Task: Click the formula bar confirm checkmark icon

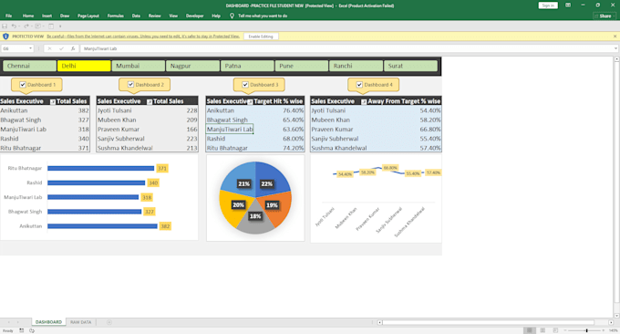Action: [61, 48]
